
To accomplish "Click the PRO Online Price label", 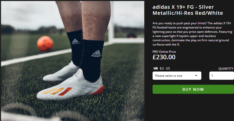I will 164,52.
